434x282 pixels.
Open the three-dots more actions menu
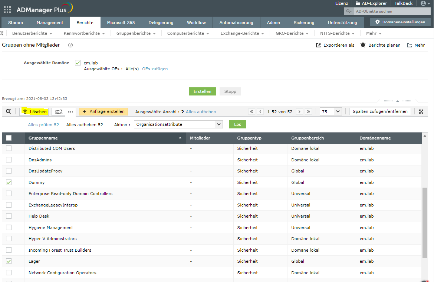(70, 112)
